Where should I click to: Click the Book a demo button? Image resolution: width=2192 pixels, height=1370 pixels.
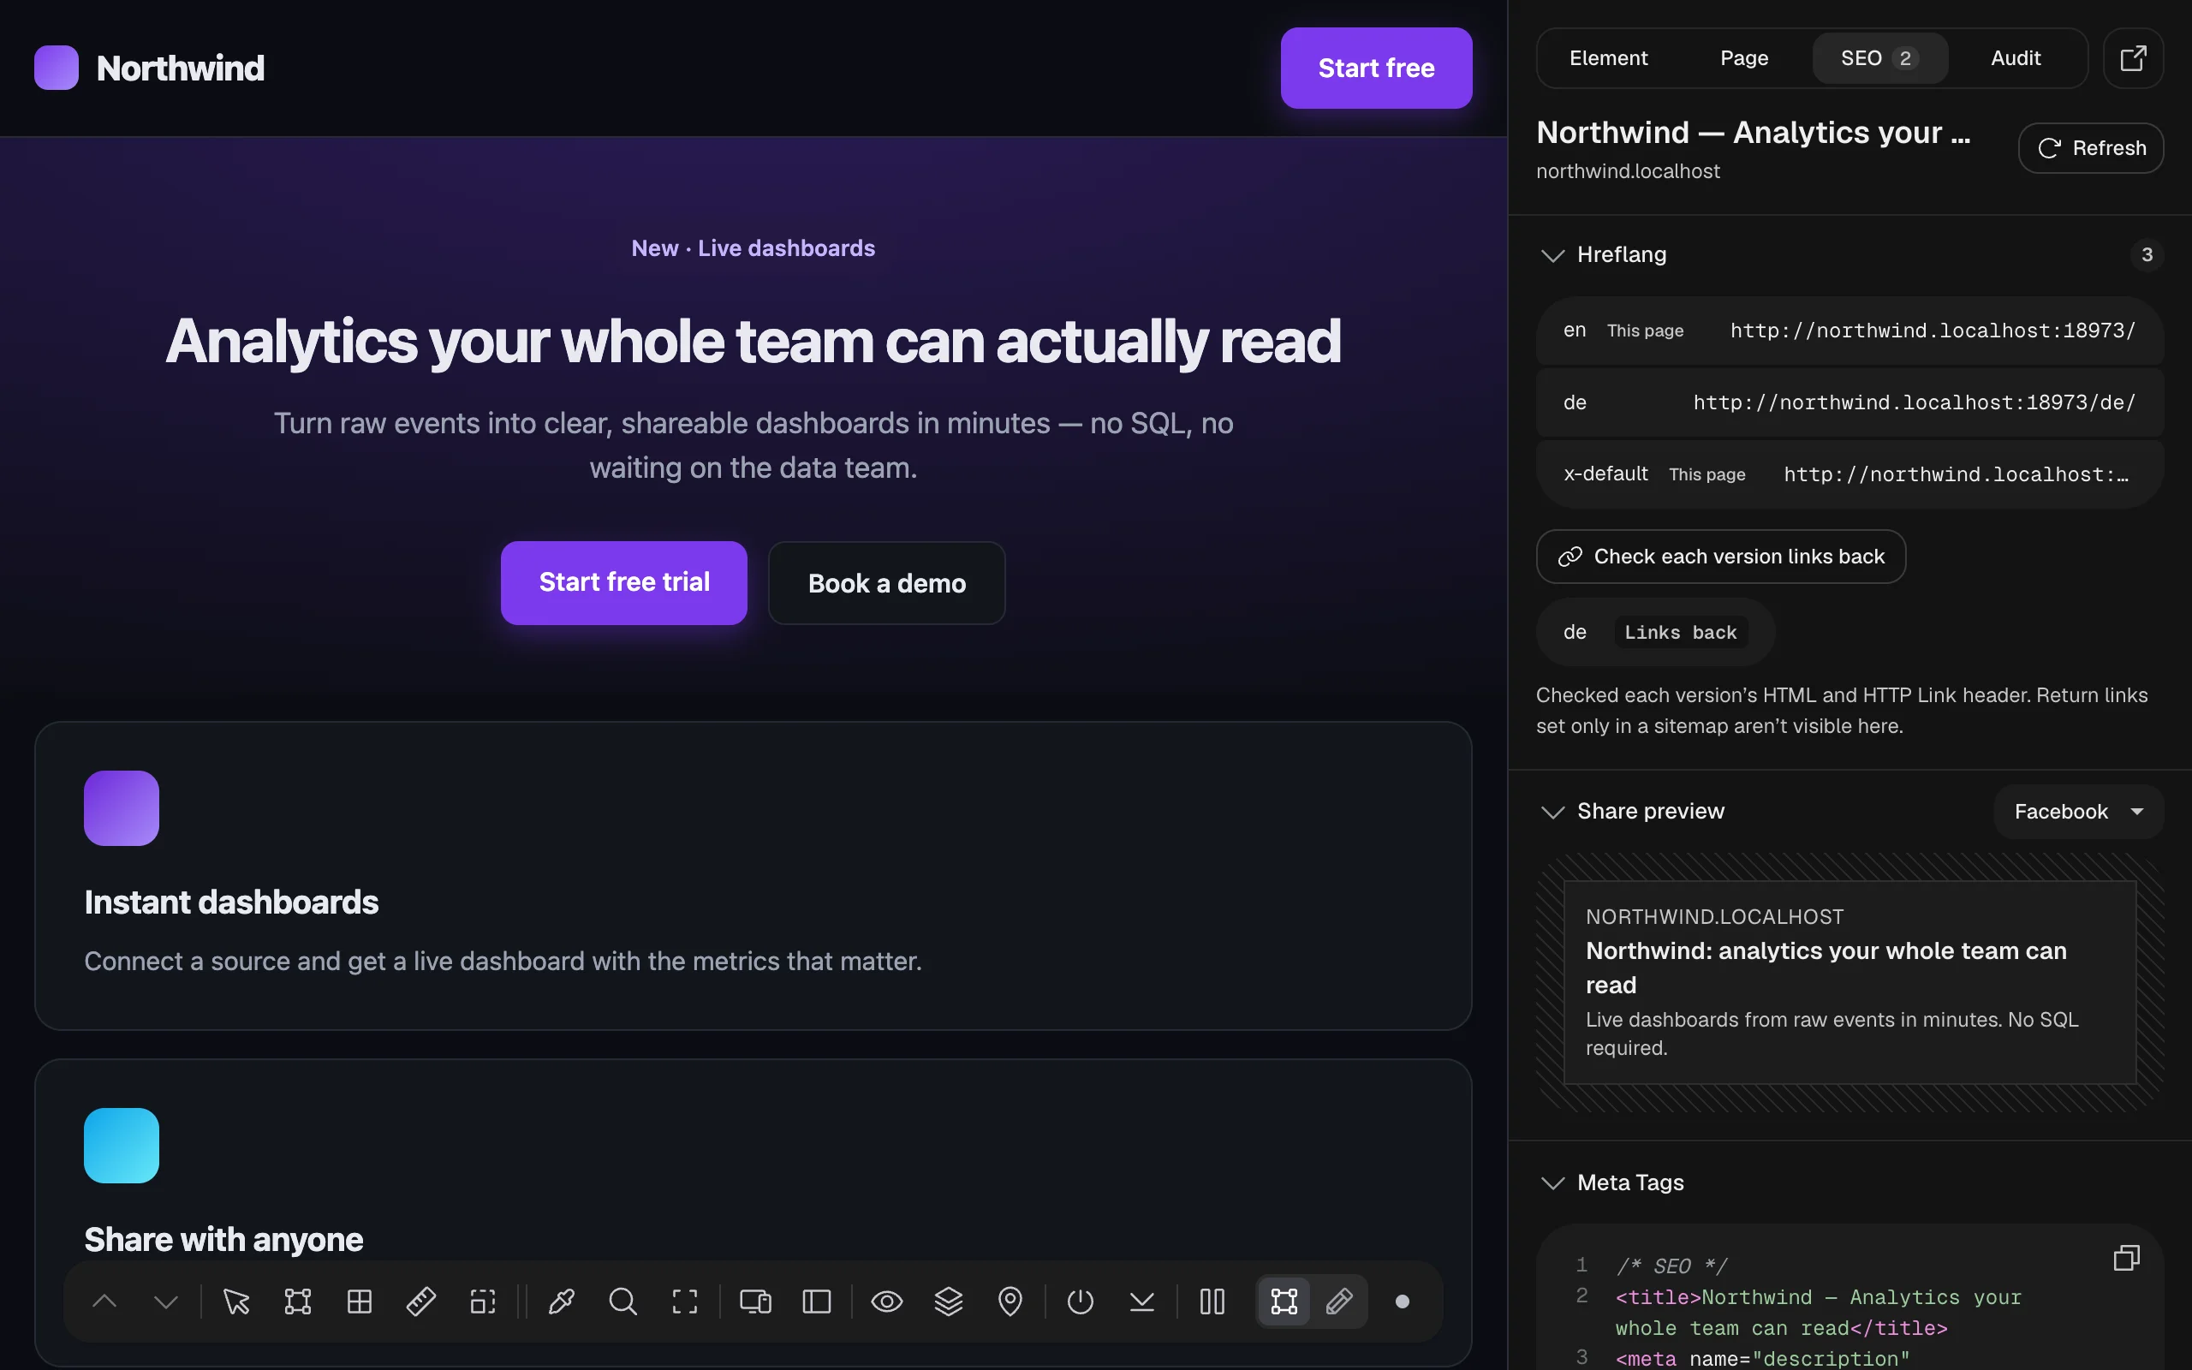coord(887,583)
